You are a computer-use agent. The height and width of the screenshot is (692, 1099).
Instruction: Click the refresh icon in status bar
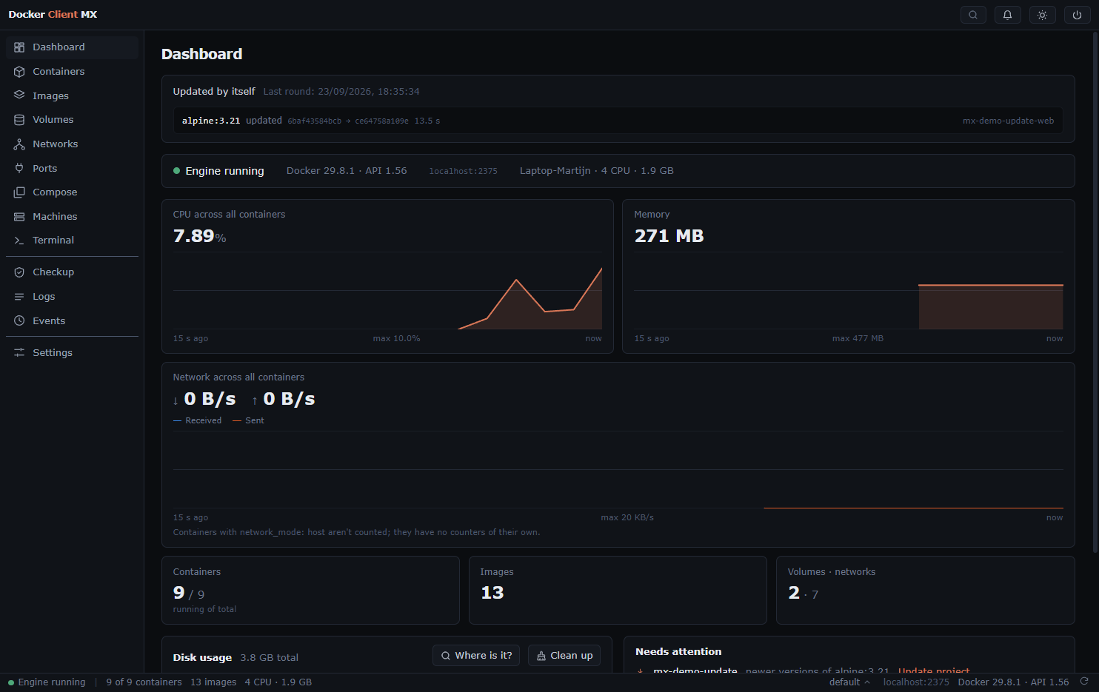point(1084,682)
